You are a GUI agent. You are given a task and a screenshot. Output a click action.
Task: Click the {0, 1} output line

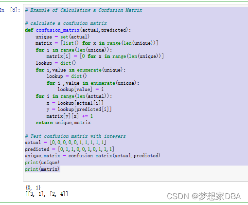(x=33, y=187)
